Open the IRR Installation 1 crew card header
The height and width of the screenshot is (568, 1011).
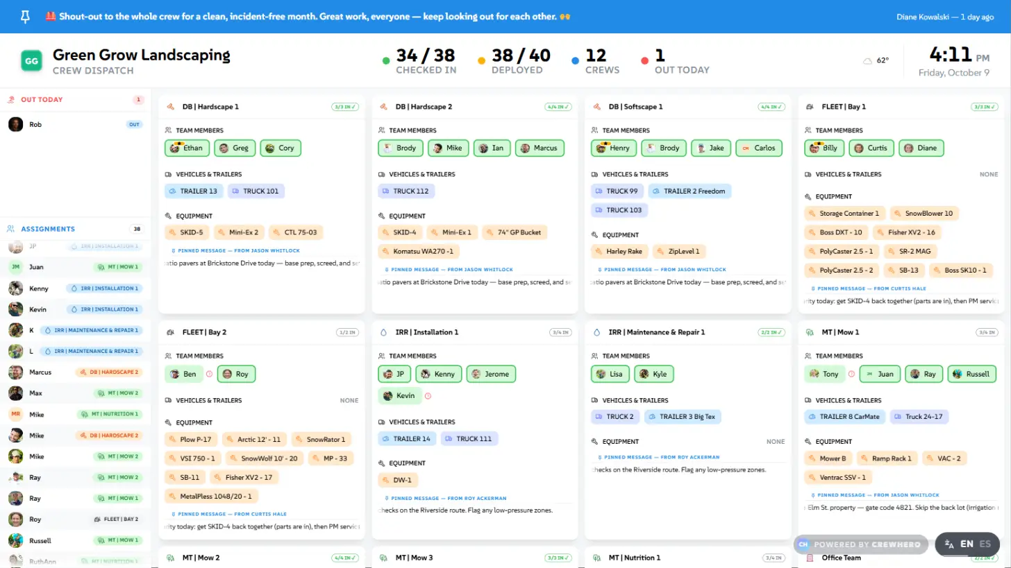coord(475,332)
